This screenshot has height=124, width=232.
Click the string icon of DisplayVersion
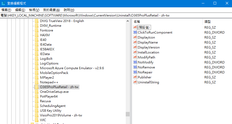pyautogui.click(x=135, y=47)
